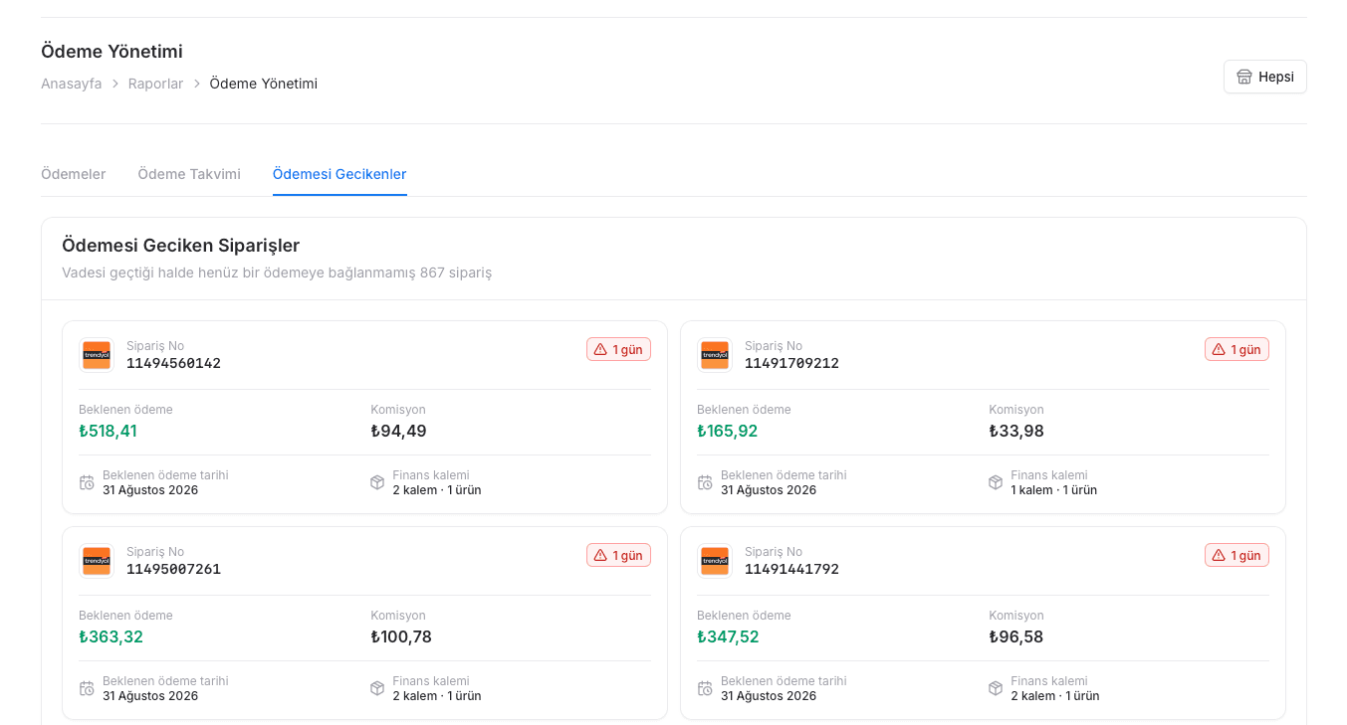Select order number 11491709212
This screenshot has width=1347, height=725.
coord(791,363)
